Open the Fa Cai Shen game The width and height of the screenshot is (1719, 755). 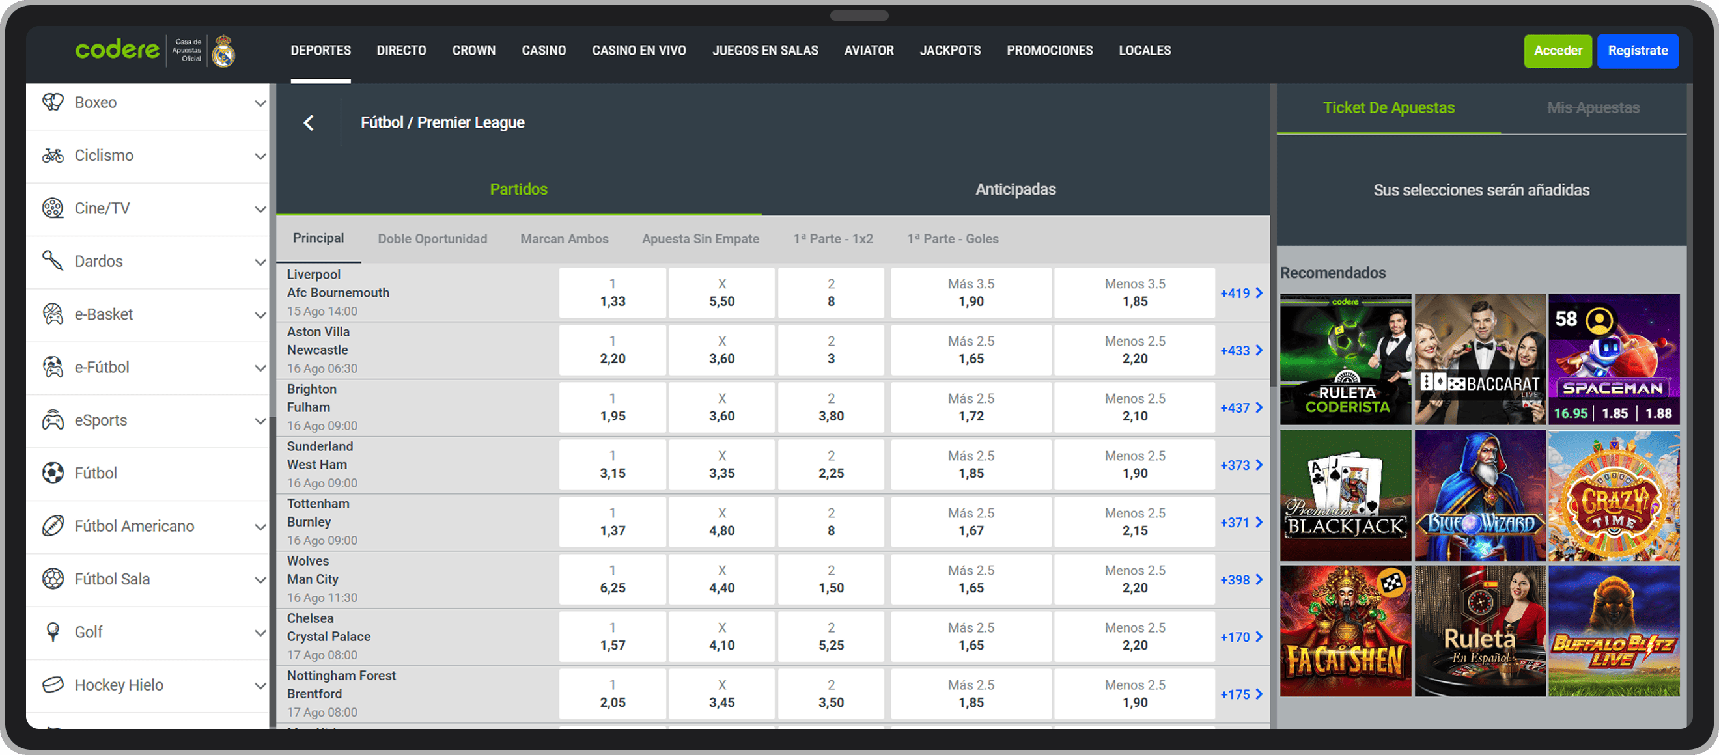tap(1345, 631)
